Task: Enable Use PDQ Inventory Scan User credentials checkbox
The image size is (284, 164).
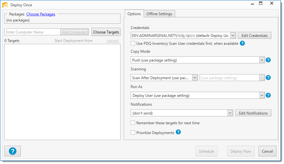Action: pyautogui.click(x=133, y=43)
